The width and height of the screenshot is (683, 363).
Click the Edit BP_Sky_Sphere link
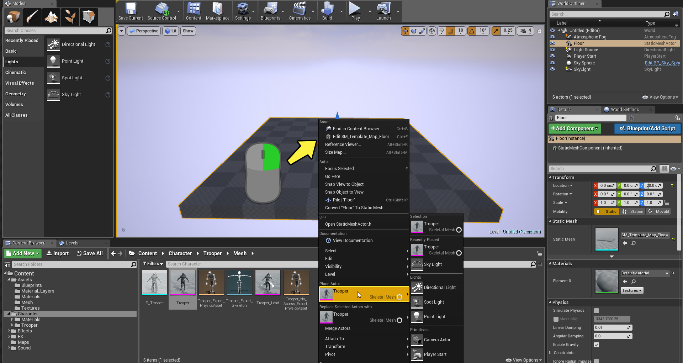[x=662, y=63]
